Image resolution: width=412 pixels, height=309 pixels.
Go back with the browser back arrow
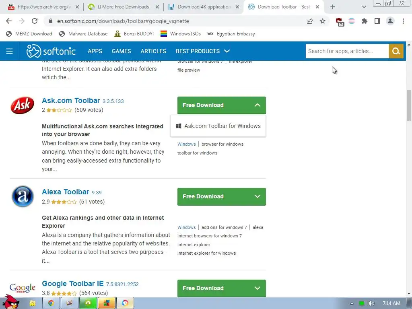9,21
